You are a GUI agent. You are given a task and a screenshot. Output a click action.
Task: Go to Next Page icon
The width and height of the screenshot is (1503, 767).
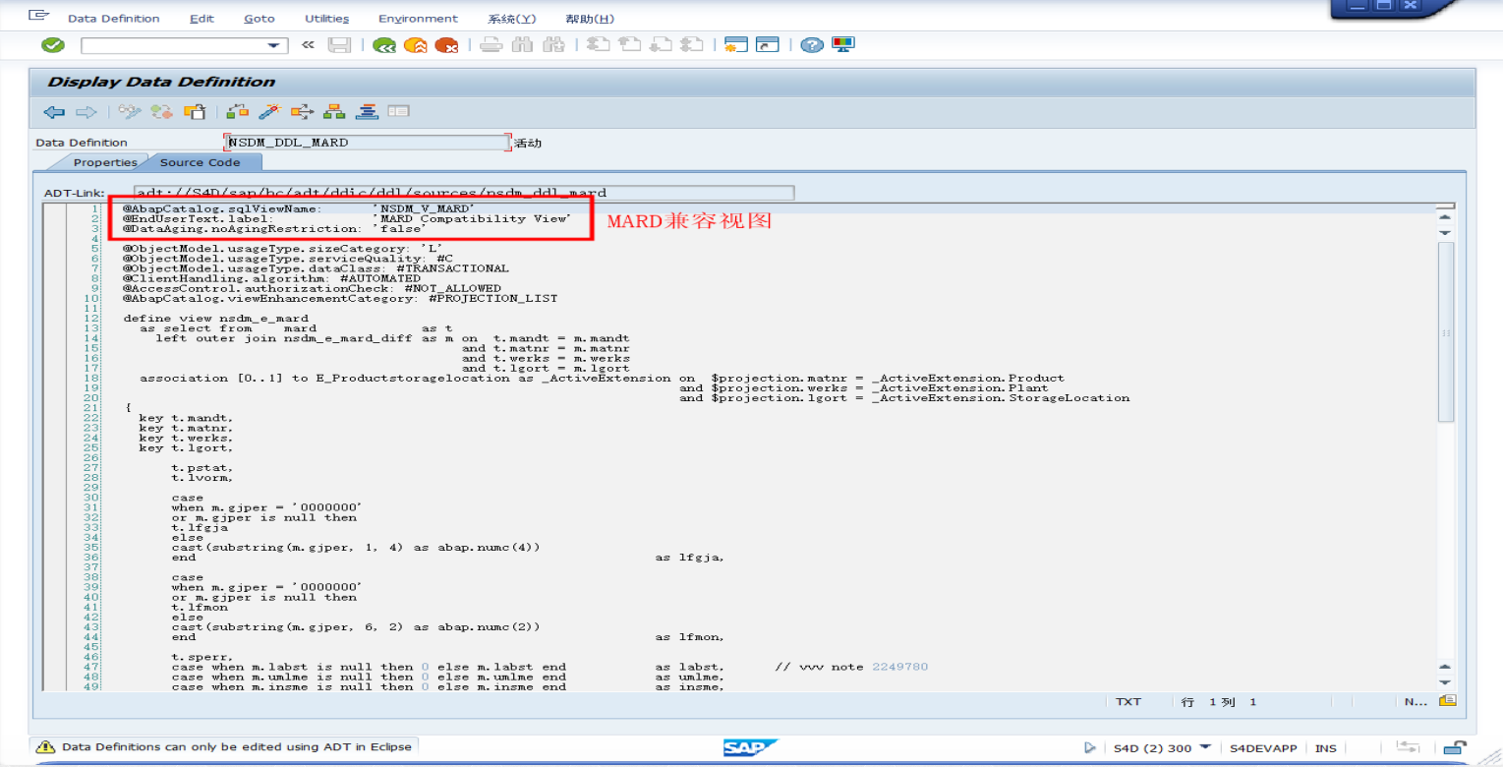click(661, 45)
